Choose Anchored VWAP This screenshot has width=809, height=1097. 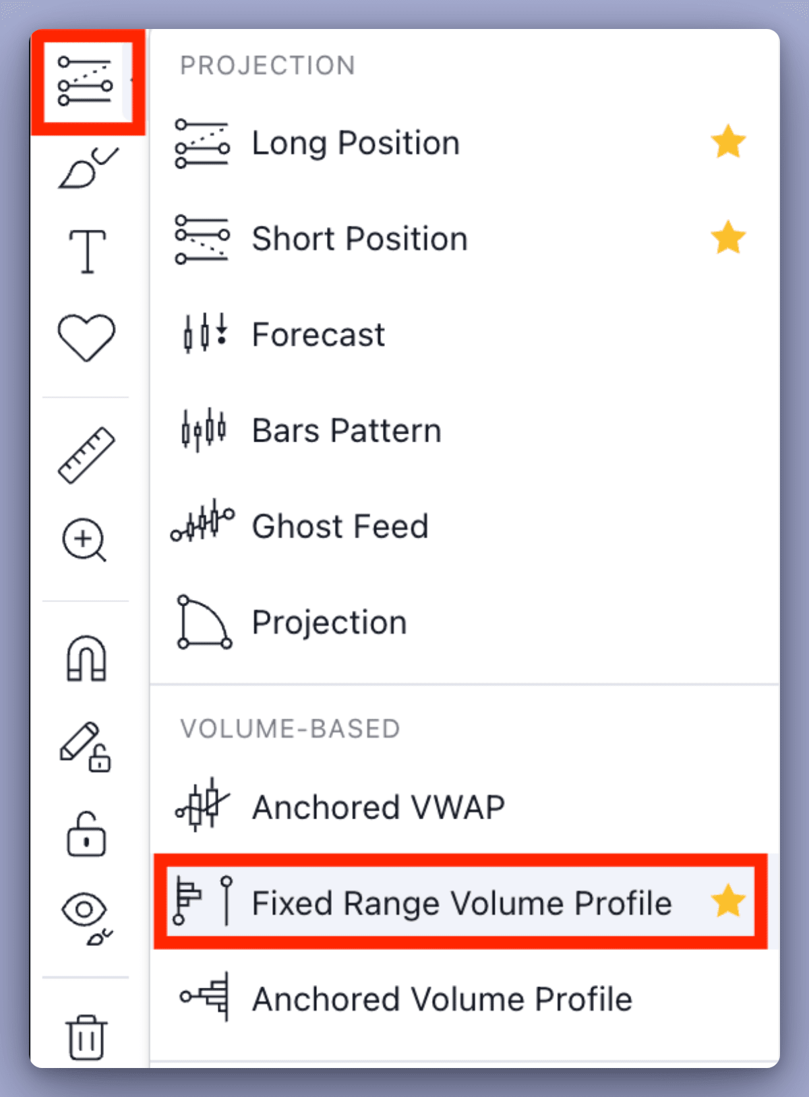[x=378, y=807]
